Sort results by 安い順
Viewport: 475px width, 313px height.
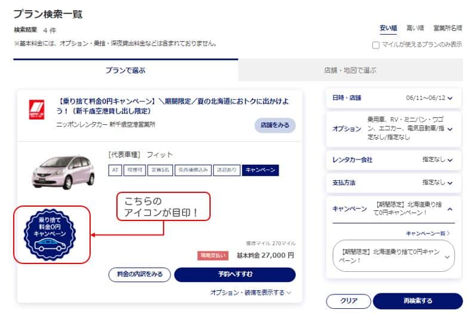[388, 28]
